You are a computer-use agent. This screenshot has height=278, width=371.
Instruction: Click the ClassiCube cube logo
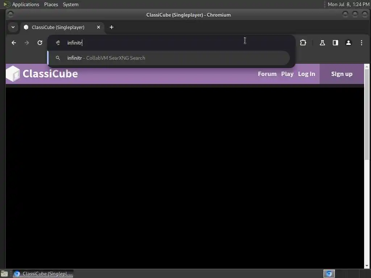13,74
